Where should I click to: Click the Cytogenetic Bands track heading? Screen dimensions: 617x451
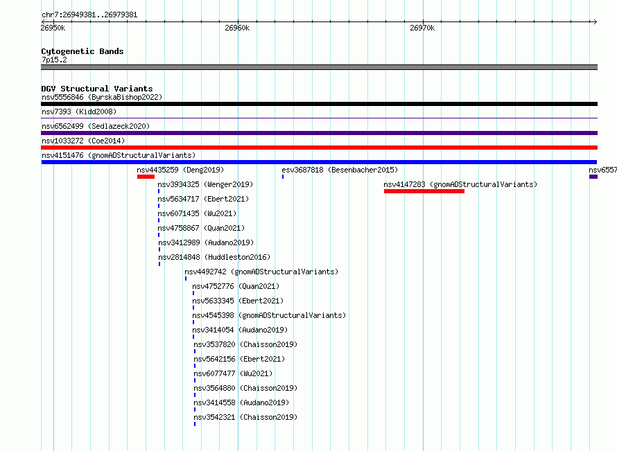pyautogui.click(x=82, y=51)
